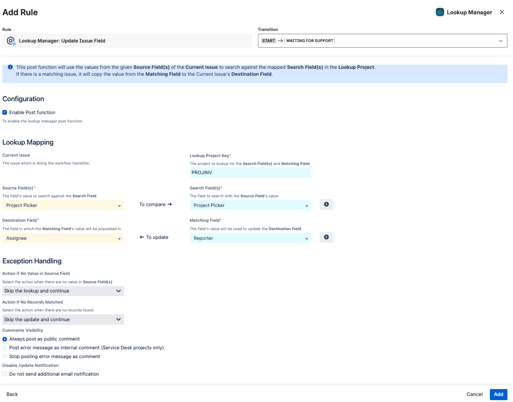Image resolution: width=513 pixels, height=402 pixels.
Task: Click the Lookup Manager logo icon
Action: [440, 12]
